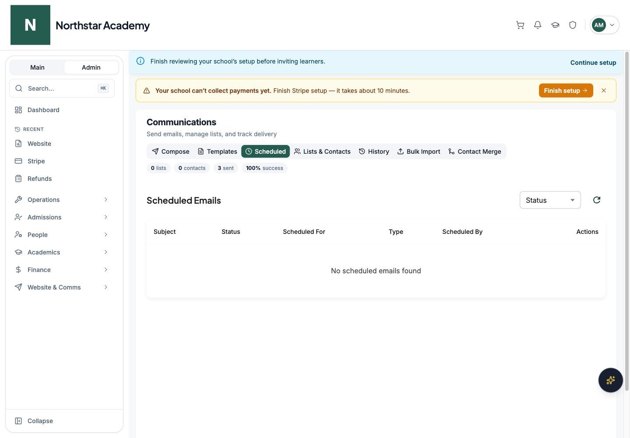
Task: Switch to the Main sidebar tab
Action: tap(37, 67)
